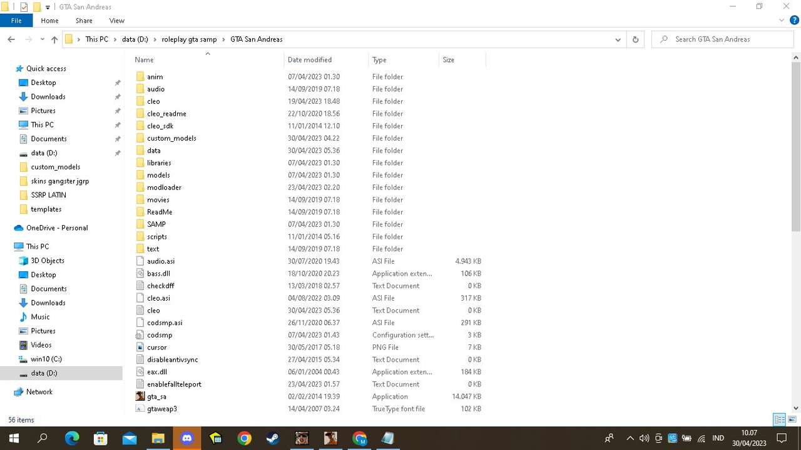Expand breadcrumb arrow after data (D:)

click(x=155, y=39)
